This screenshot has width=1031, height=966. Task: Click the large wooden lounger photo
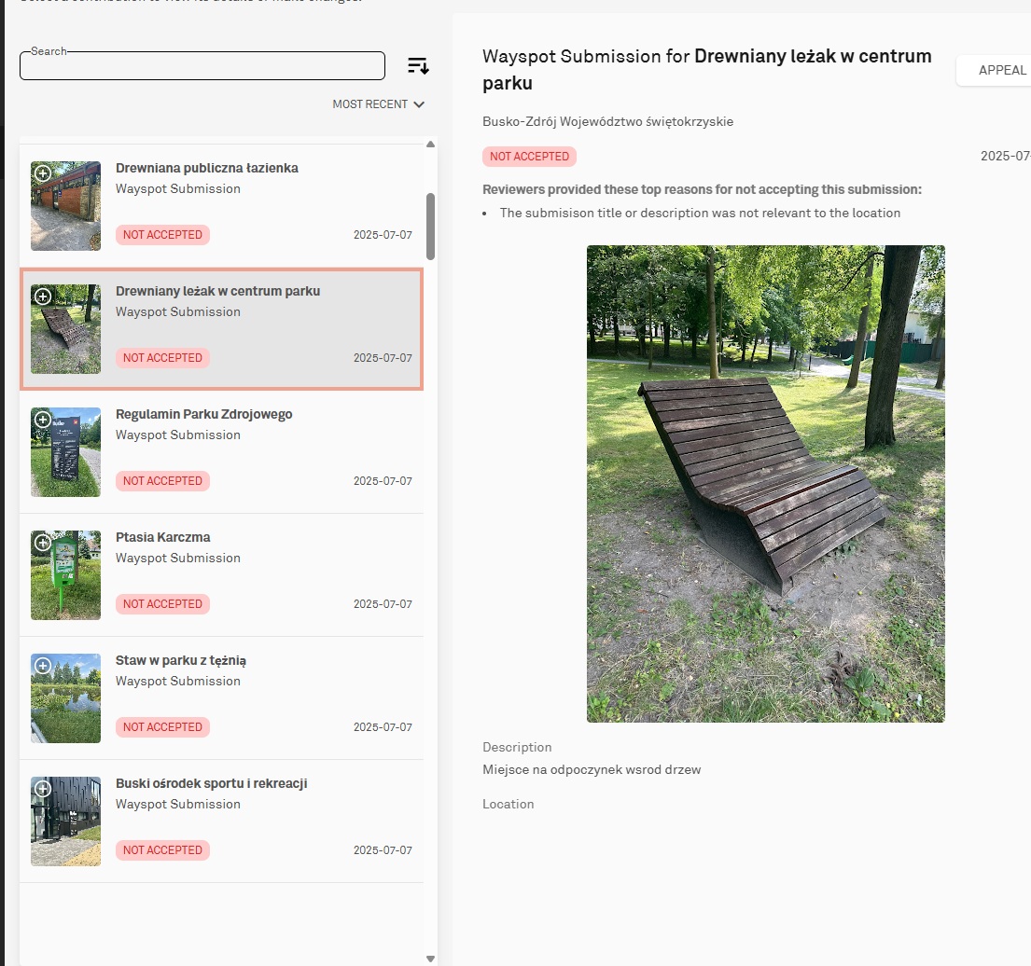click(x=765, y=484)
